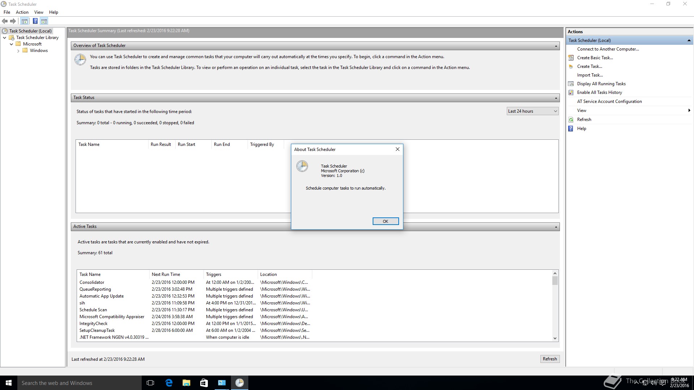Open the Last 24 hours dropdown
The width and height of the screenshot is (694, 390).
tap(532, 111)
